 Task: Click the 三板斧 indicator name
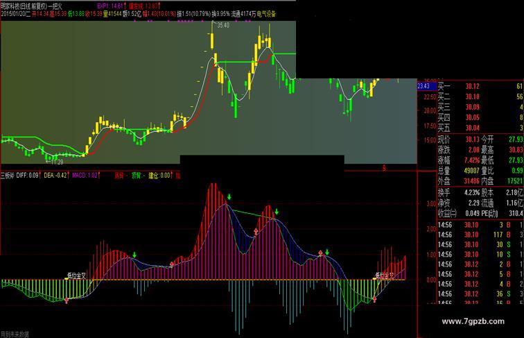tap(8, 175)
